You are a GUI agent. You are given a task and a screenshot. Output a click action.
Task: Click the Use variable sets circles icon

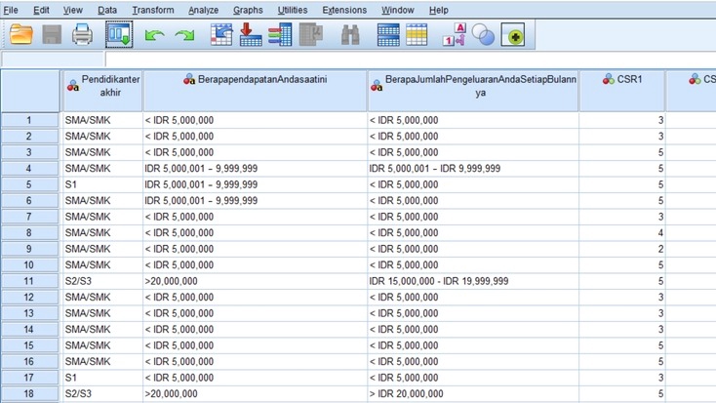[483, 35]
